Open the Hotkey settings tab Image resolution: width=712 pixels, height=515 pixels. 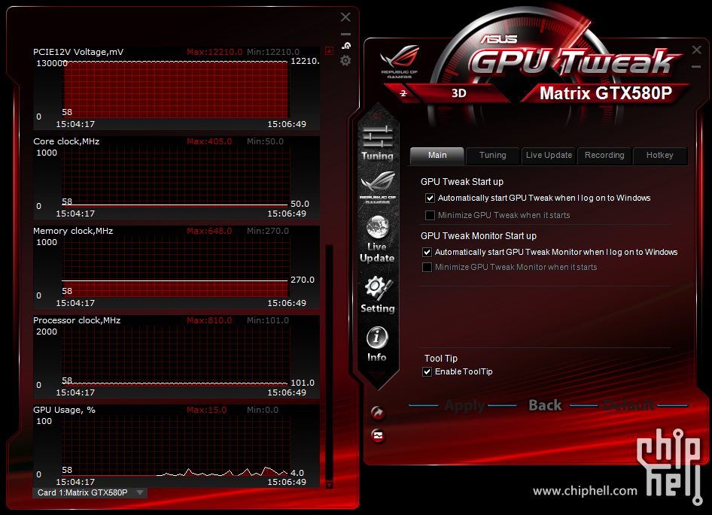point(660,156)
